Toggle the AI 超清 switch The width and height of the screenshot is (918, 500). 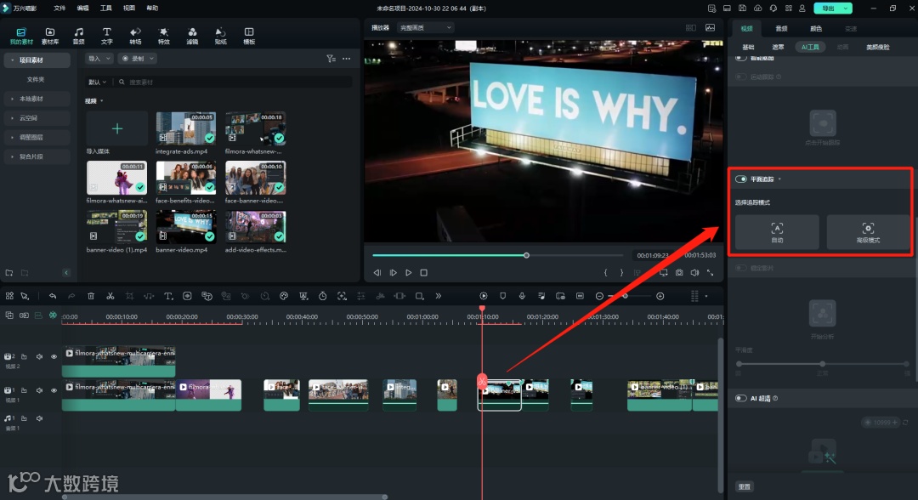741,398
